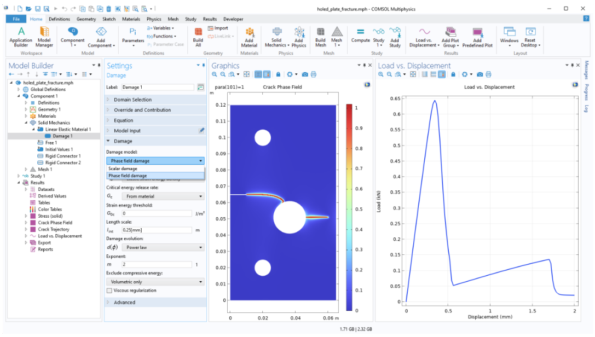
Task: Select 'Derived Values' tree node
Action: pos(52,196)
